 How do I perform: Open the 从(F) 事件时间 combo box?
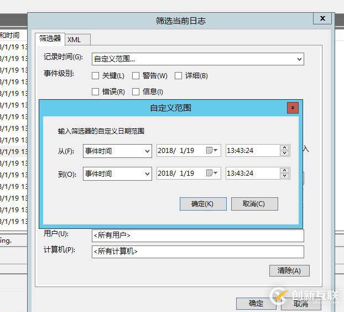coord(117,151)
